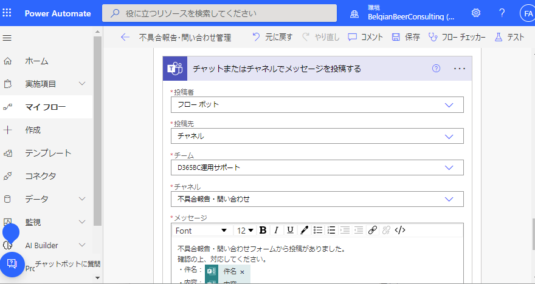The width and height of the screenshot is (535, 284).
Task: Open データ in the sidebar
Action: [36, 199]
